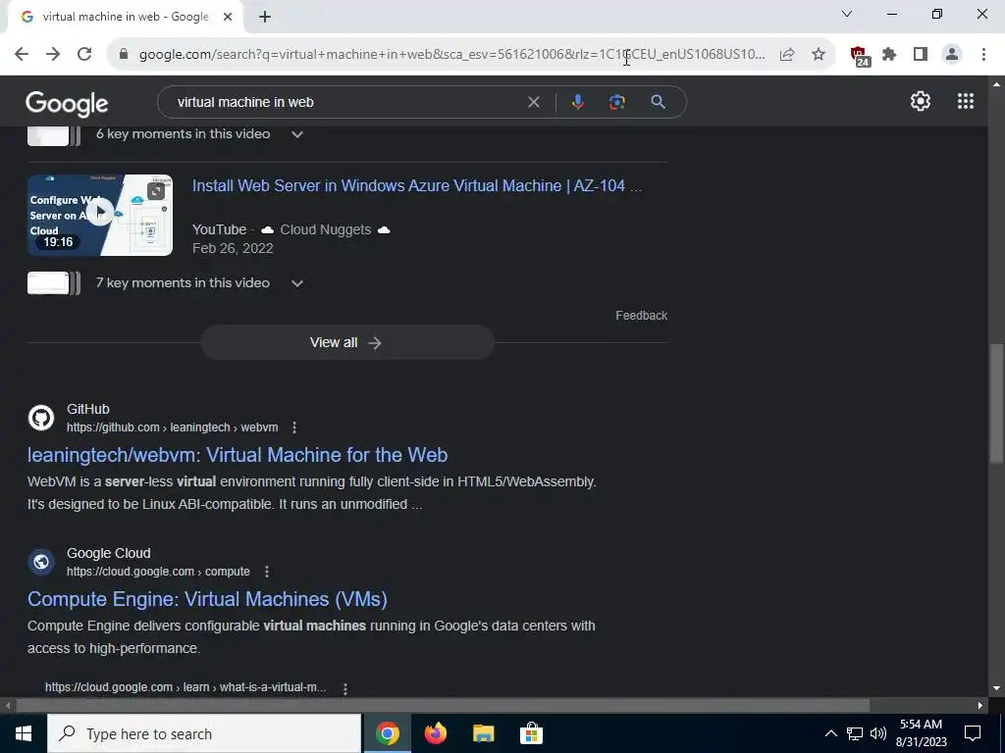Click the Chrome address bar URL
This screenshot has height=753, width=1005.
pos(451,55)
